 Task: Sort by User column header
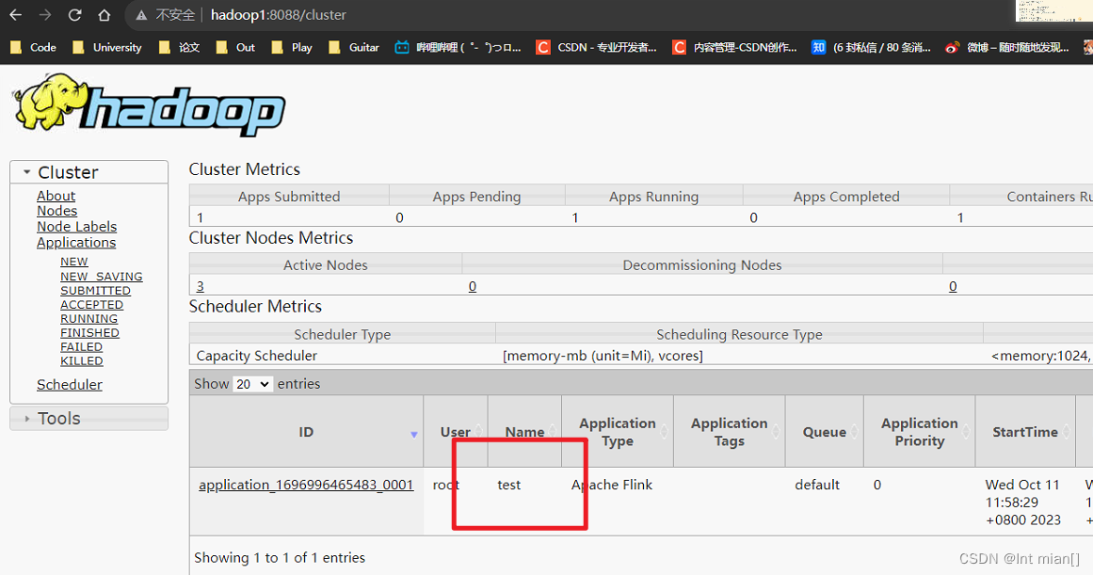[456, 432]
